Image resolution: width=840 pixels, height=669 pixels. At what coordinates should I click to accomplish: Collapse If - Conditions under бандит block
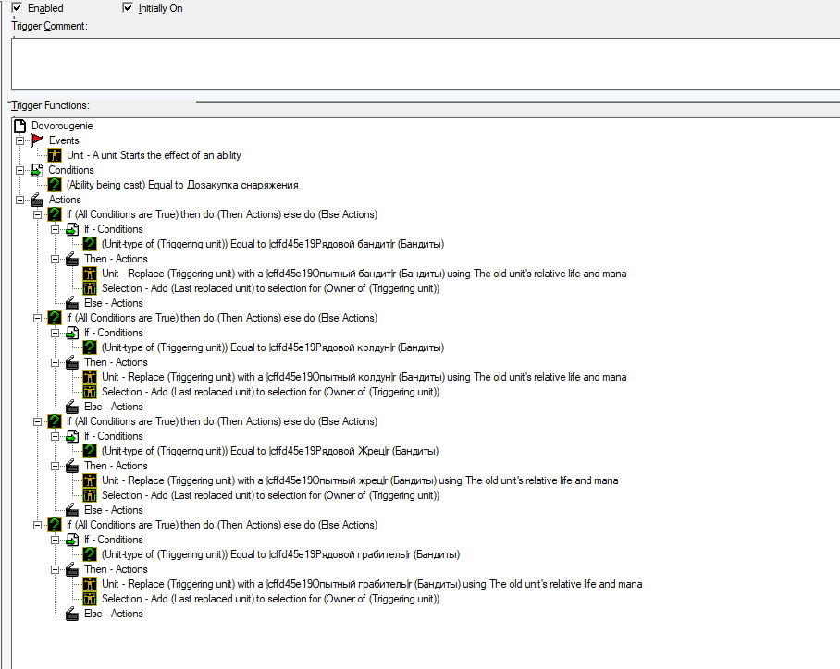click(56, 229)
